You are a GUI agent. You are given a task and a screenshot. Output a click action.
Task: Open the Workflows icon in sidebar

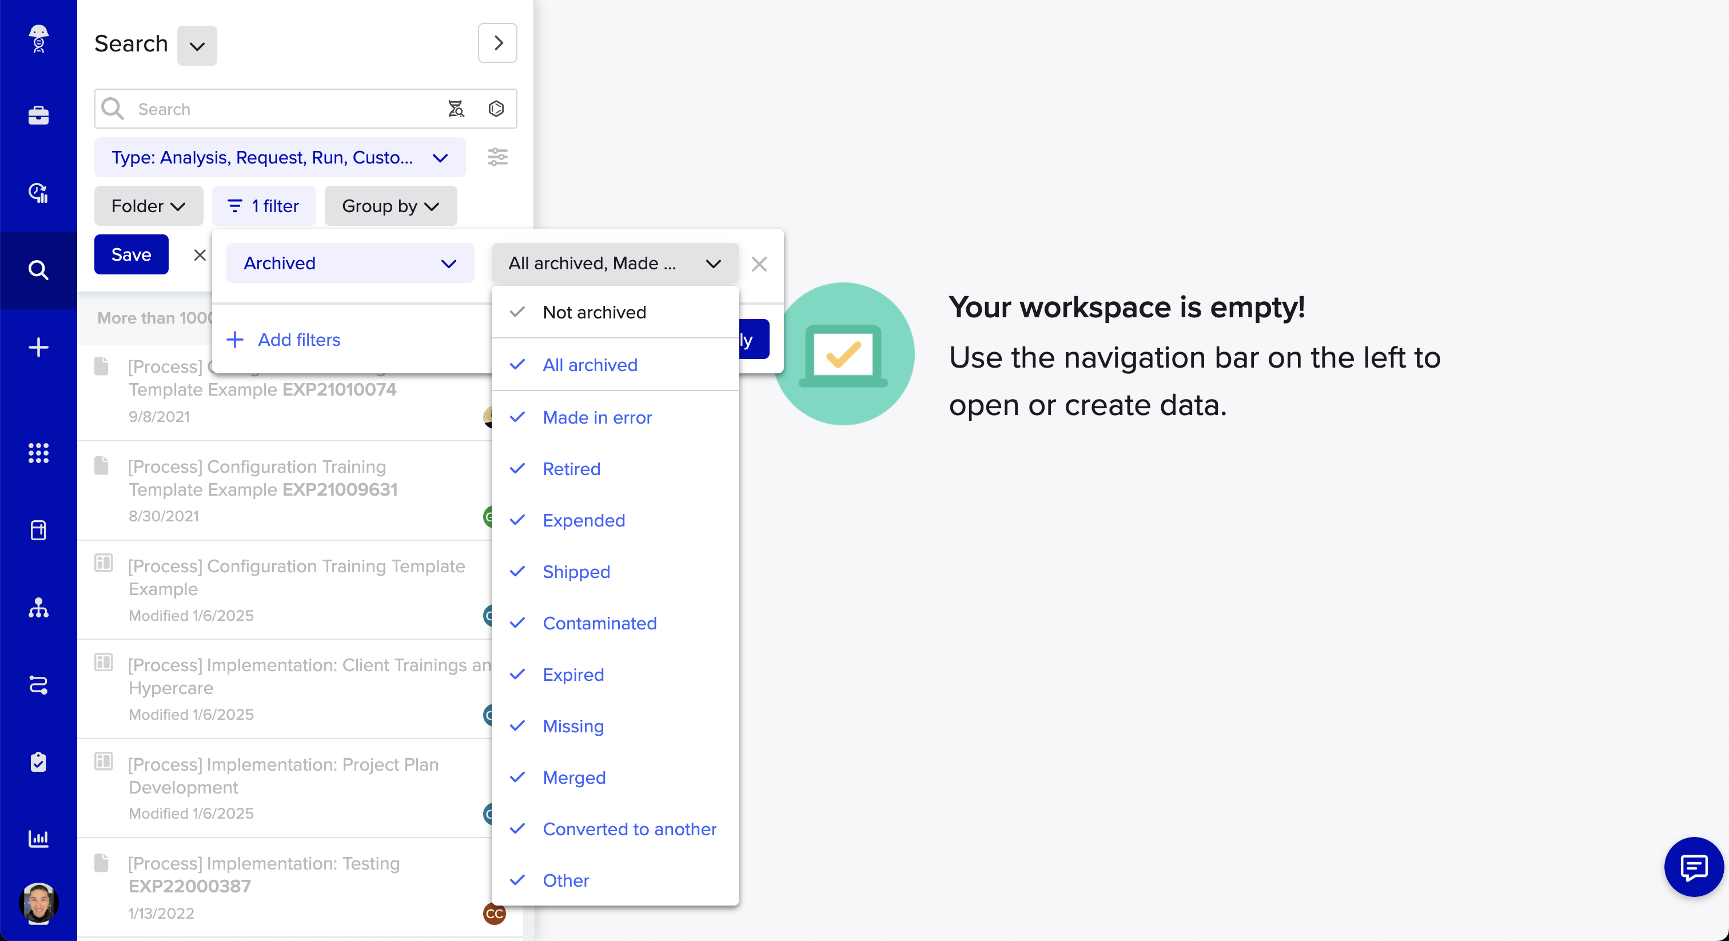tap(38, 685)
